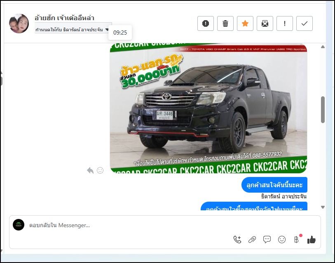React to the car image with smiley

pos(100,170)
